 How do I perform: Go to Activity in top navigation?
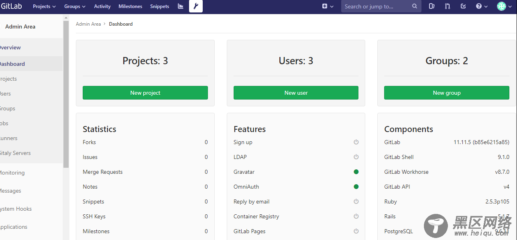point(102,6)
